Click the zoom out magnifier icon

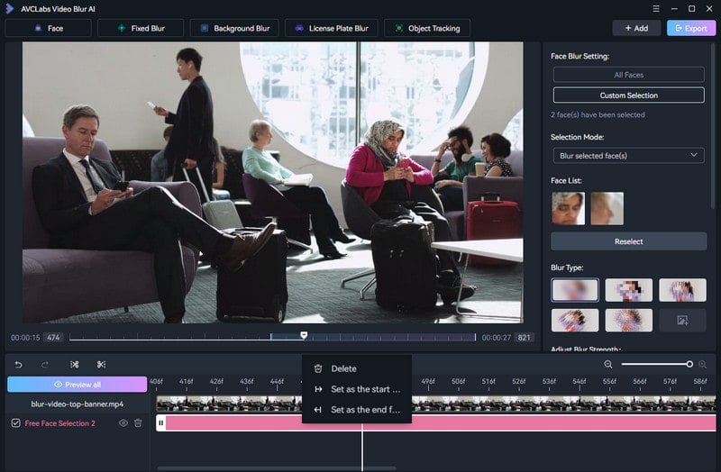(607, 365)
